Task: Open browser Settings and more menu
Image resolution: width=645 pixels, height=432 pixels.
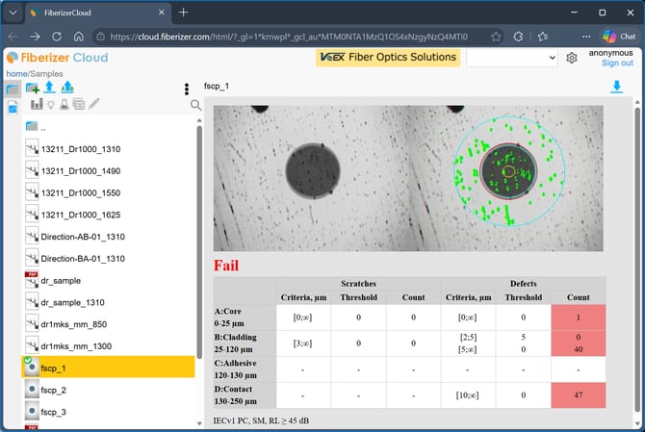Action: point(586,37)
